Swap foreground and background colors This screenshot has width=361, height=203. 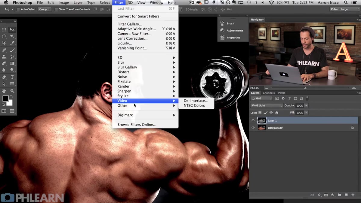[12, 96]
